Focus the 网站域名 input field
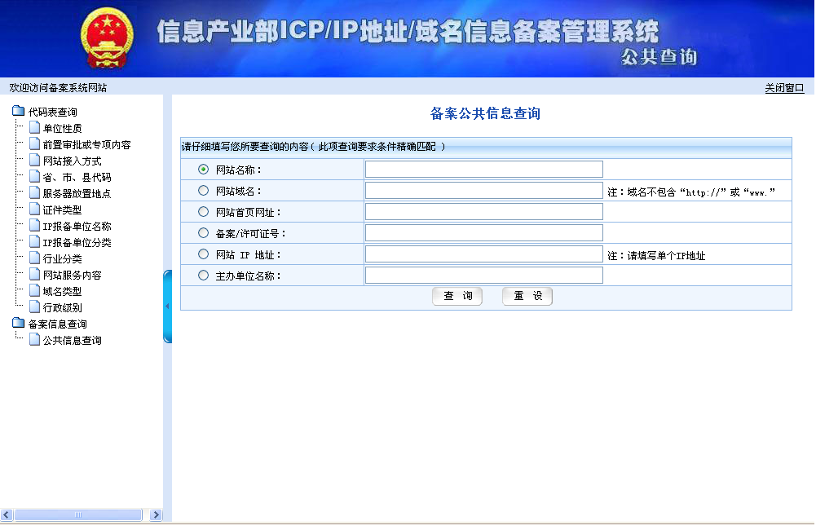 click(x=484, y=191)
